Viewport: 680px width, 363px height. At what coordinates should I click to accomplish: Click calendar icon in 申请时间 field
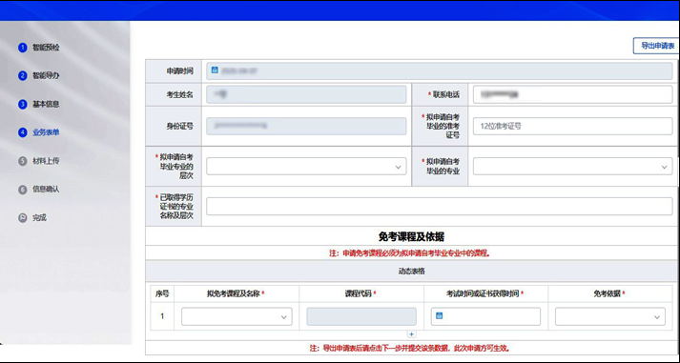215,70
